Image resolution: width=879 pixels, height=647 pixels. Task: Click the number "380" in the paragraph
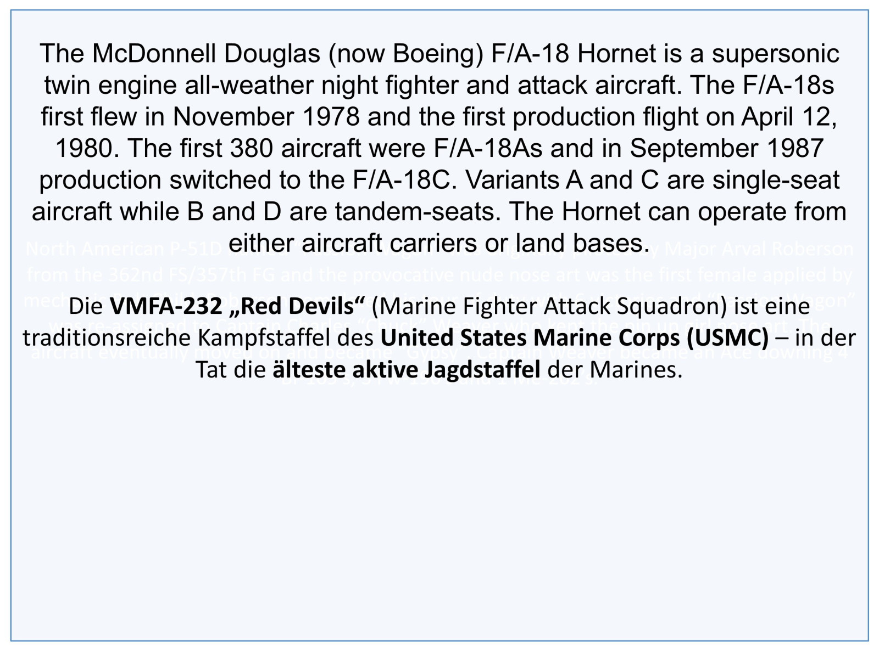tap(251, 148)
